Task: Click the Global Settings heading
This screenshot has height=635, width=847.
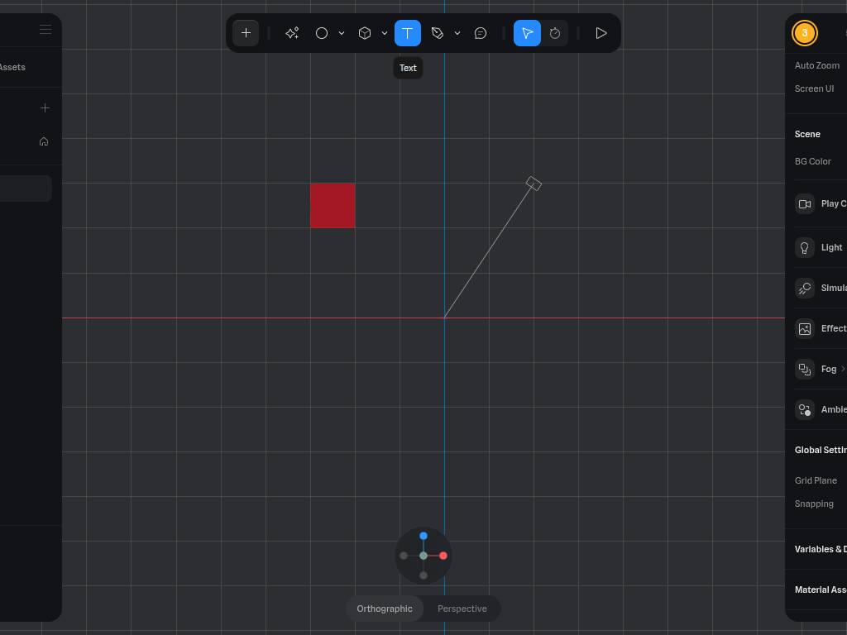Action: (821, 450)
